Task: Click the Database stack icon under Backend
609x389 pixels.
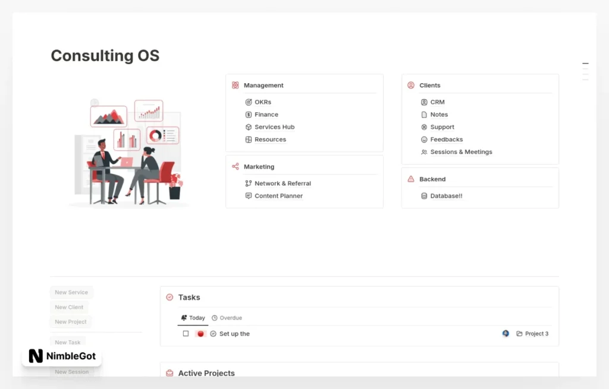Action: click(x=424, y=196)
